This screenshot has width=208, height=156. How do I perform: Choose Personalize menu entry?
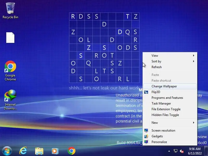[x=170, y=142]
